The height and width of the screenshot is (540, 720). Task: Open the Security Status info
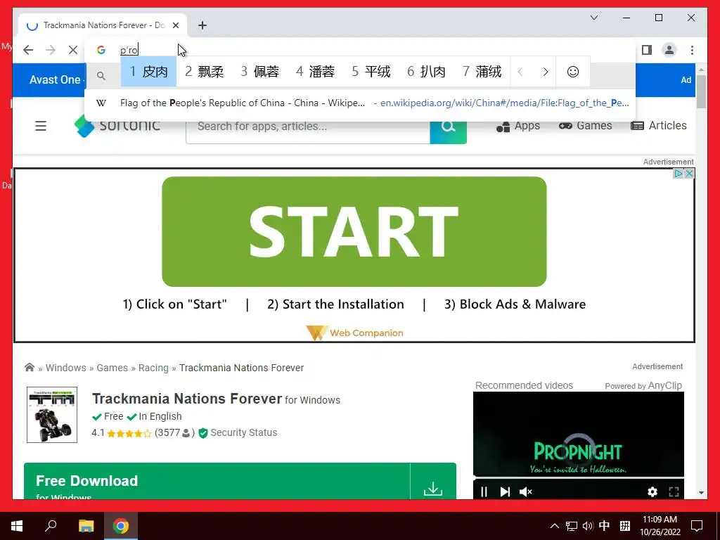point(238,432)
